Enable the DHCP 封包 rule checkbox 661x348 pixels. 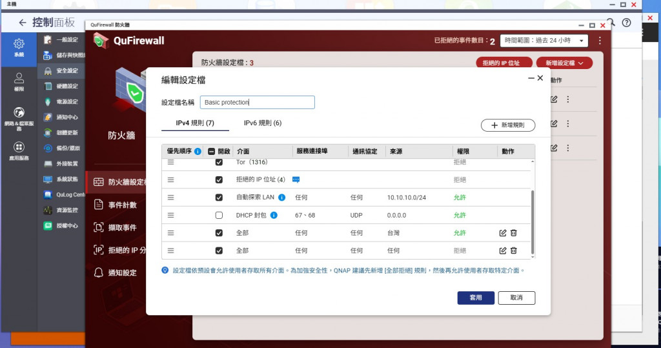(x=219, y=215)
